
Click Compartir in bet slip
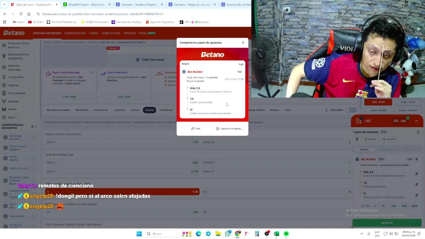click(x=389, y=139)
